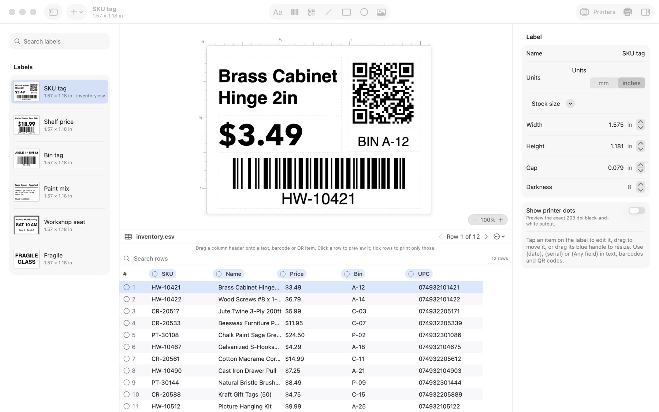Click the Search rows field
The image size is (659, 412).
307,259
